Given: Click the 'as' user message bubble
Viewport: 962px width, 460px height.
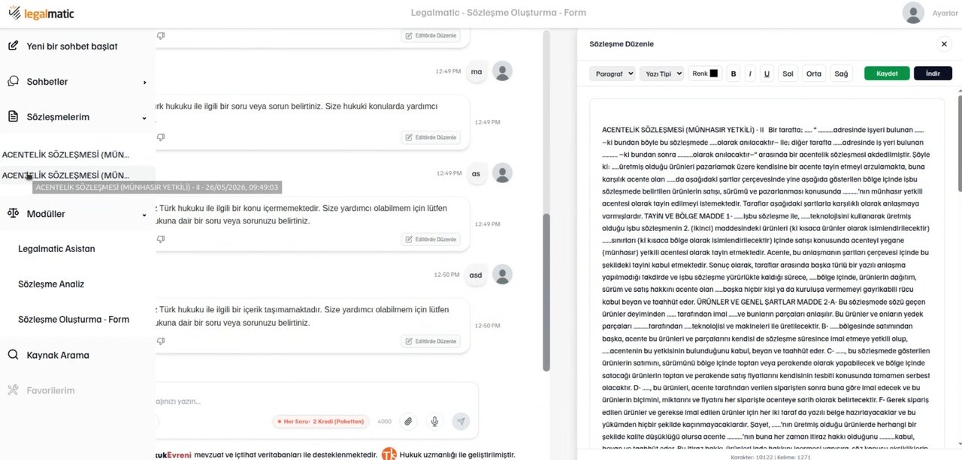Looking at the screenshot, I should coord(476,173).
